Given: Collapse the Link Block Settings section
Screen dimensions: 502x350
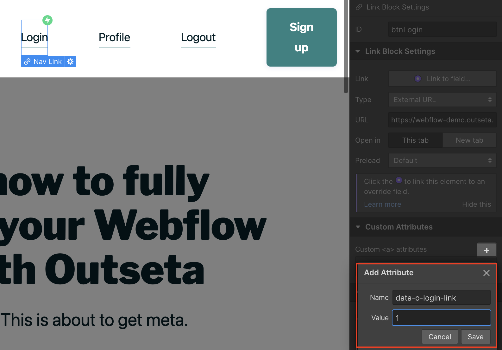Looking at the screenshot, I should pyautogui.click(x=358, y=51).
